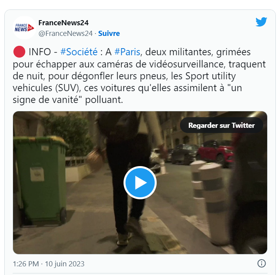279x275 pixels.
Task: Click Regarder sur Twitter button
Action: click(x=221, y=125)
